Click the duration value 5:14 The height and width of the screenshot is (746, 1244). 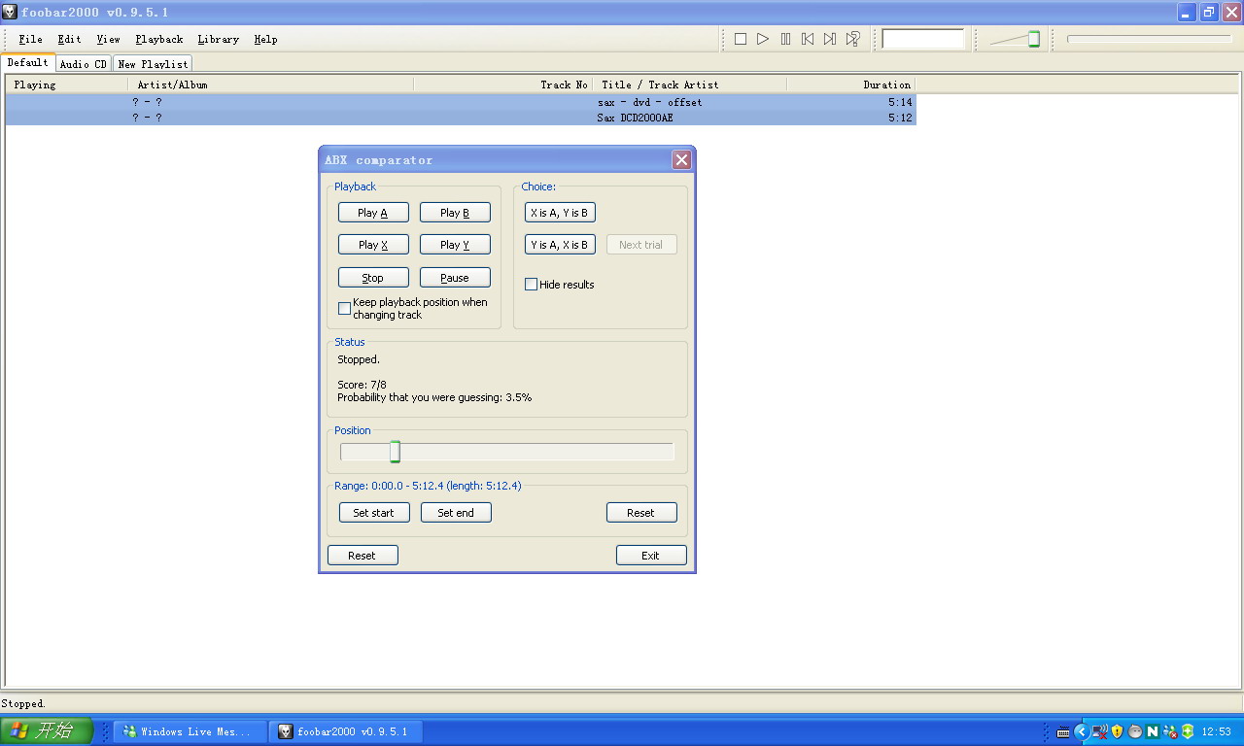pyautogui.click(x=900, y=102)
